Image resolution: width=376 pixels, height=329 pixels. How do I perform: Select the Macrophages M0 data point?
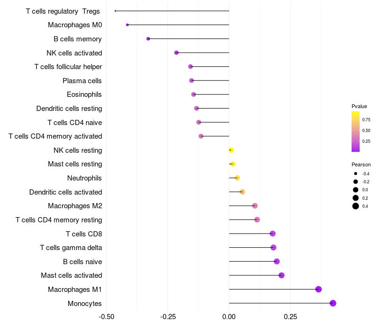click(127, 25)
